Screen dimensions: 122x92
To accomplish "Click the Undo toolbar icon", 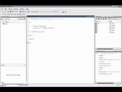I will click(x=15, y=11).
